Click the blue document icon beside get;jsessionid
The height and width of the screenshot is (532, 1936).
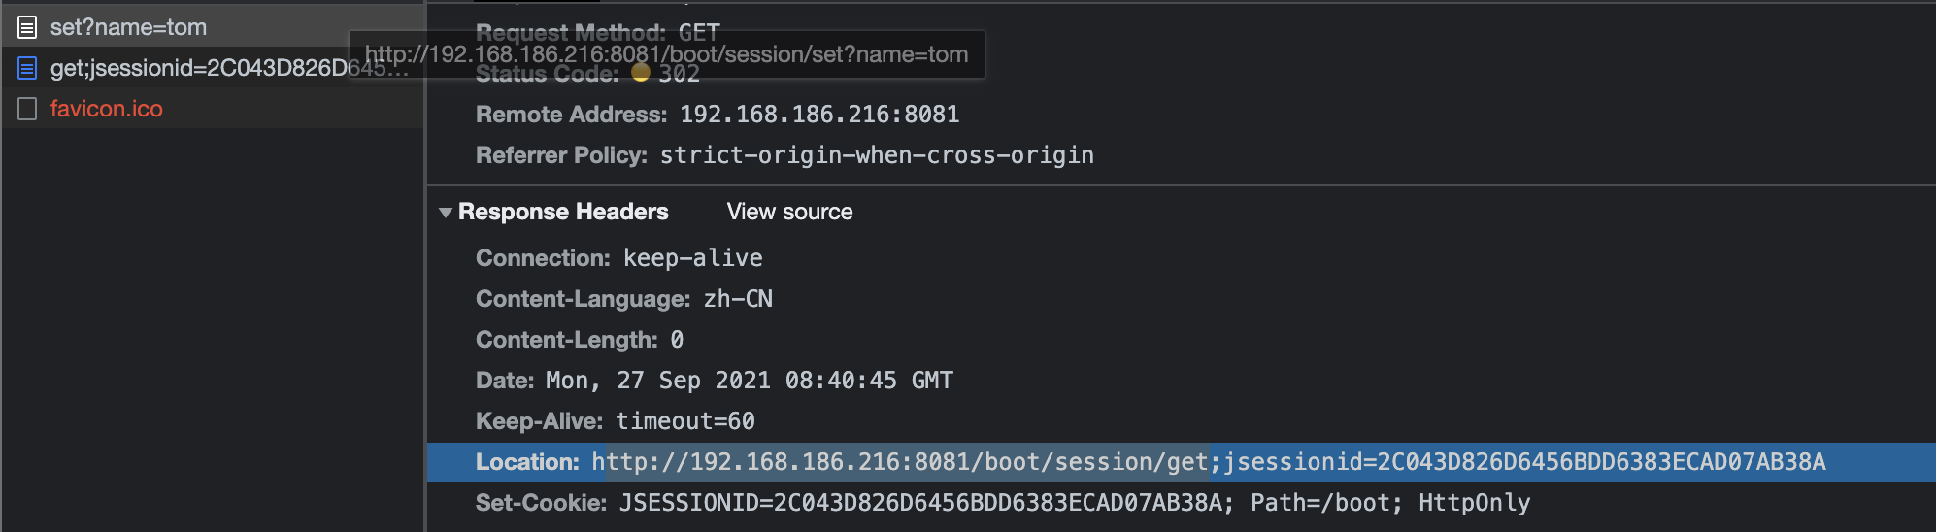point(27,68)
